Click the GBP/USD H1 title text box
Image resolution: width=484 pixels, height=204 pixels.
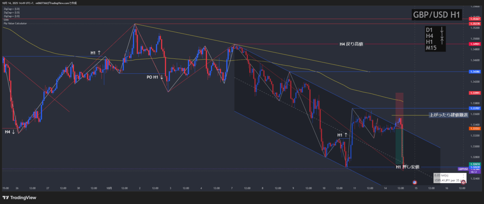pyautogui.click(x=436, y=15)
